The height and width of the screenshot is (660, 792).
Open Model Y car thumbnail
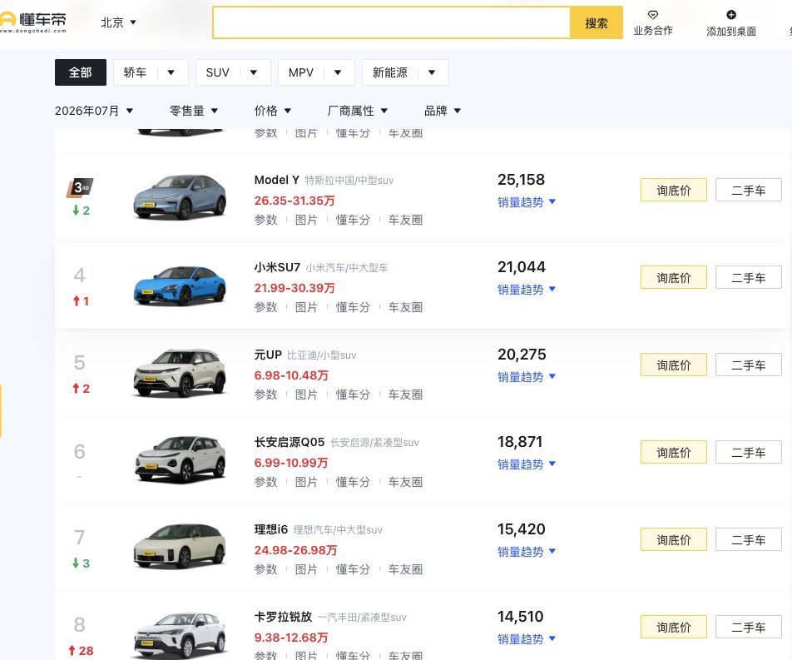[181, 196]
